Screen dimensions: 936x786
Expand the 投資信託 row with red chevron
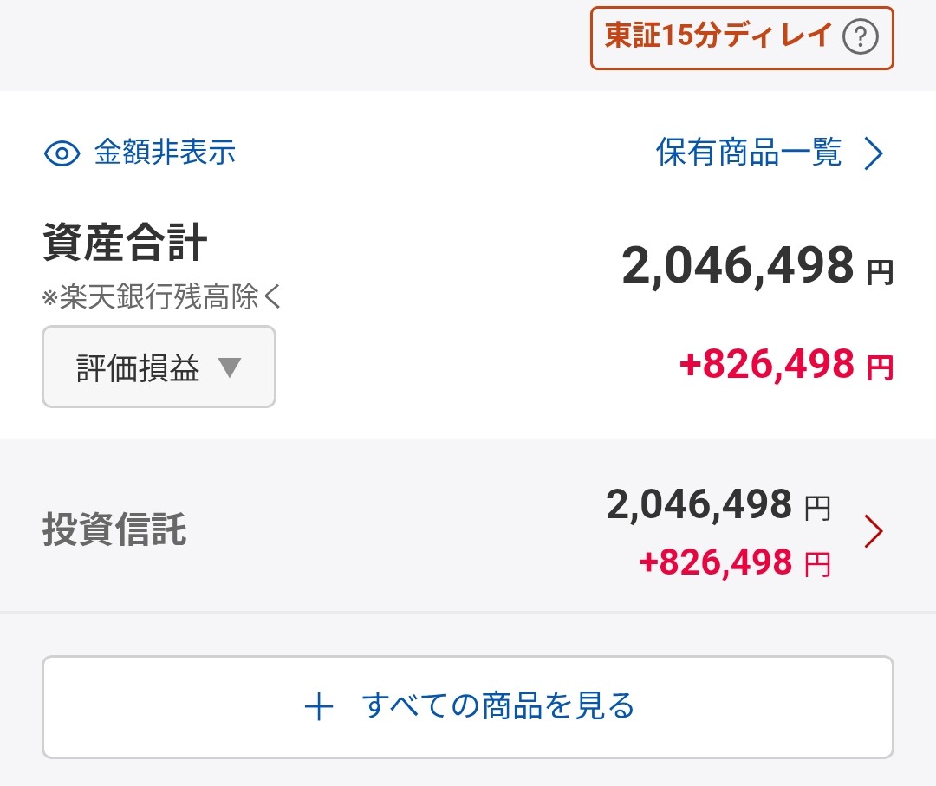(874, 531)
